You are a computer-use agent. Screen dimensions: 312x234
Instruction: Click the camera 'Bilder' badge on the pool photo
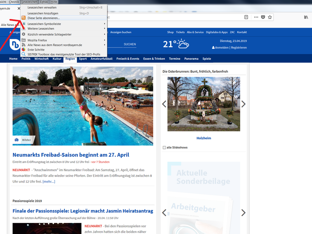[x=23, y=140]
